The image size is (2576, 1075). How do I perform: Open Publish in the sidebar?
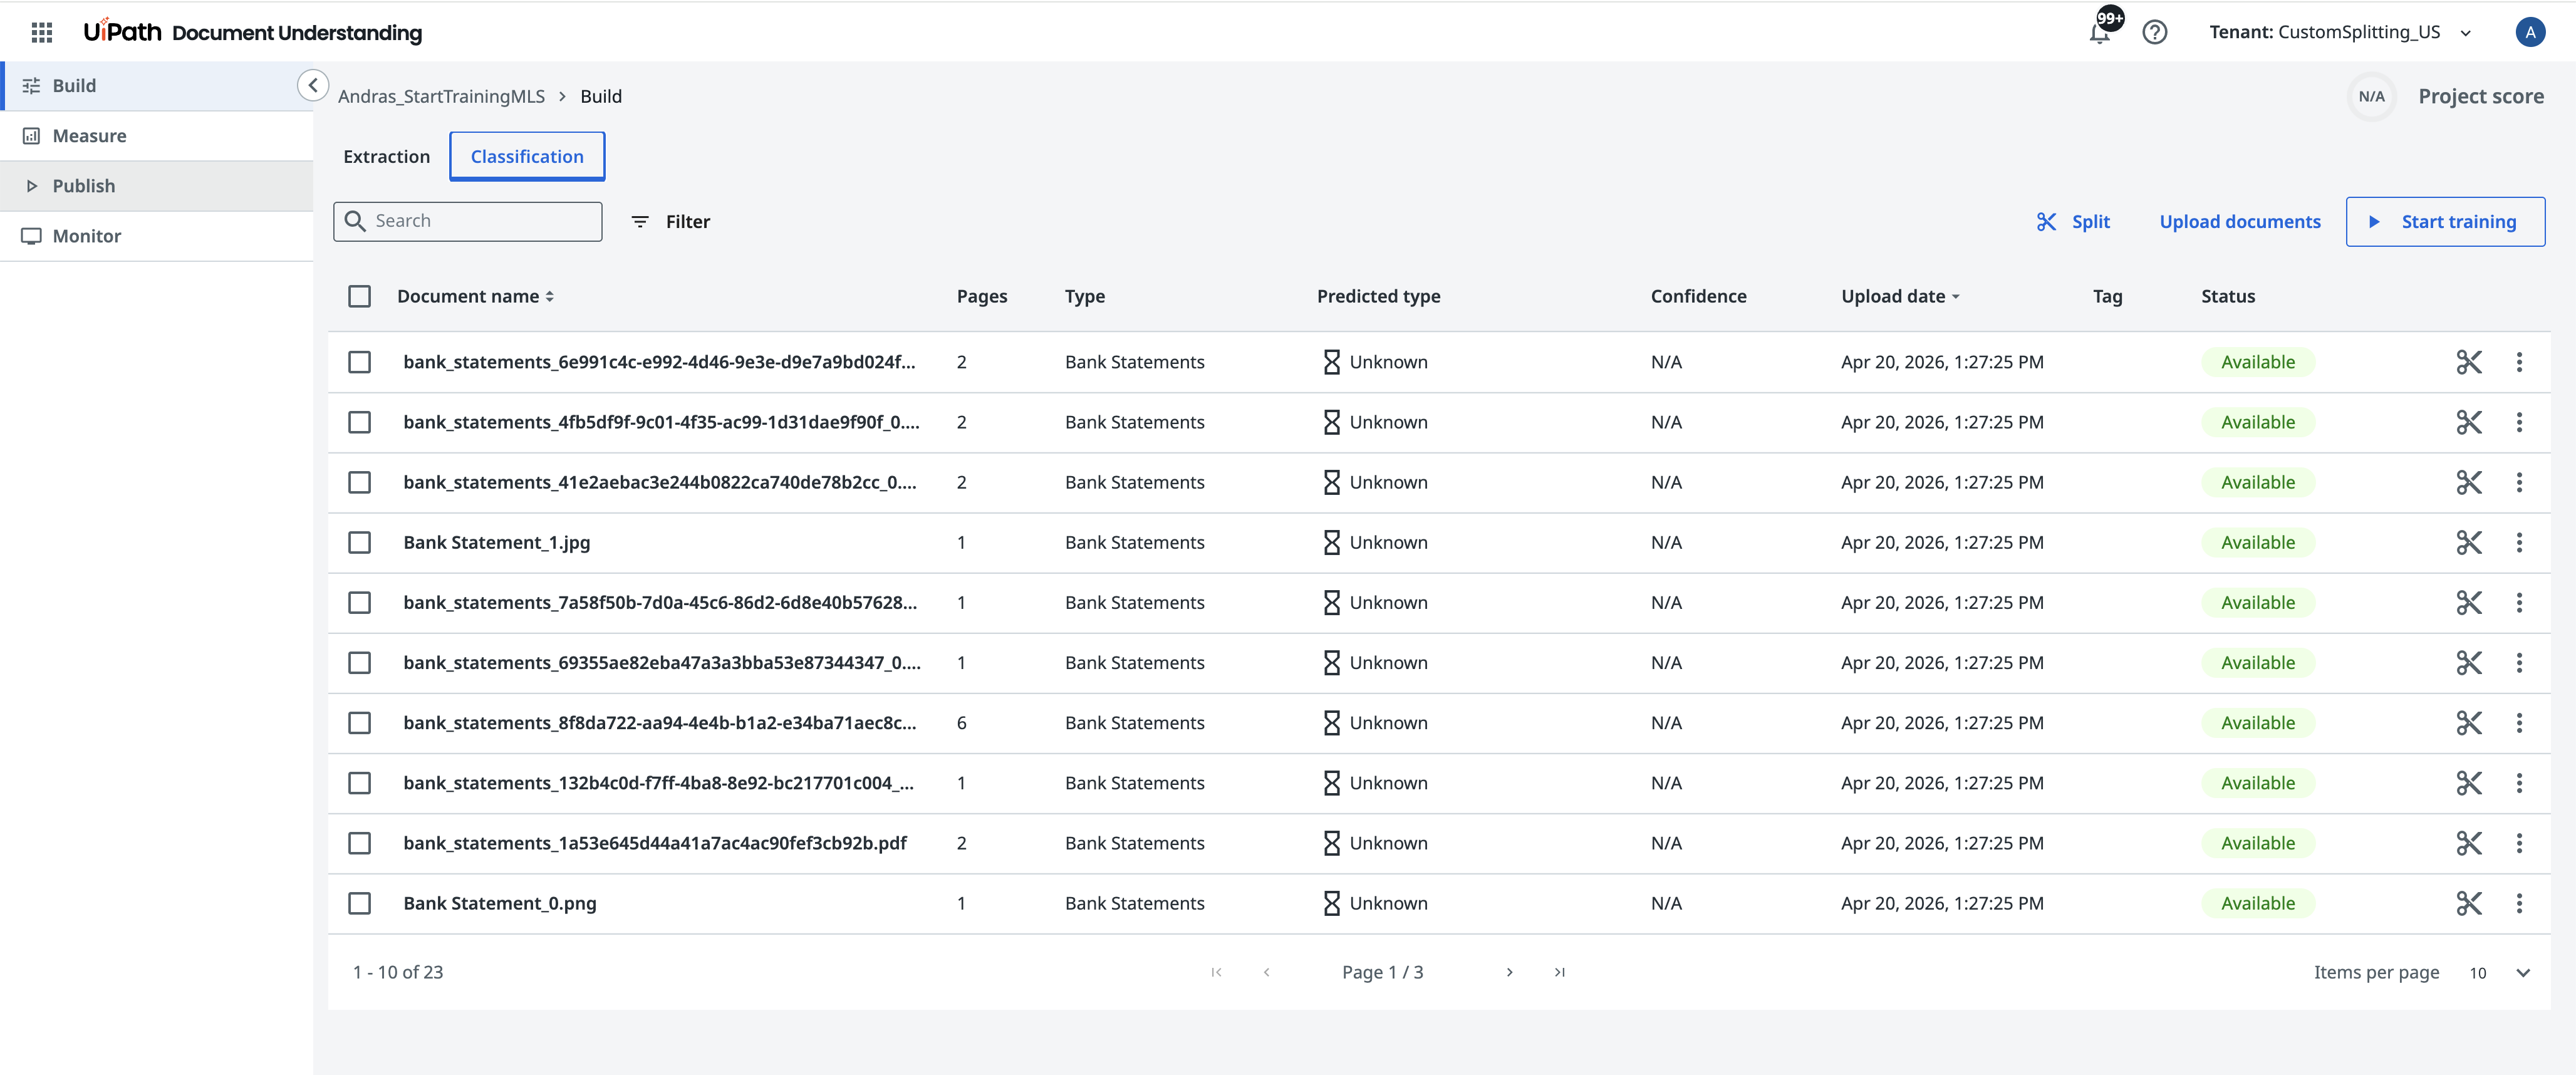point(157,186)
